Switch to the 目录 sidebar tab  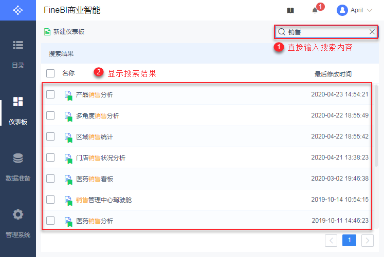coord(18,53)
